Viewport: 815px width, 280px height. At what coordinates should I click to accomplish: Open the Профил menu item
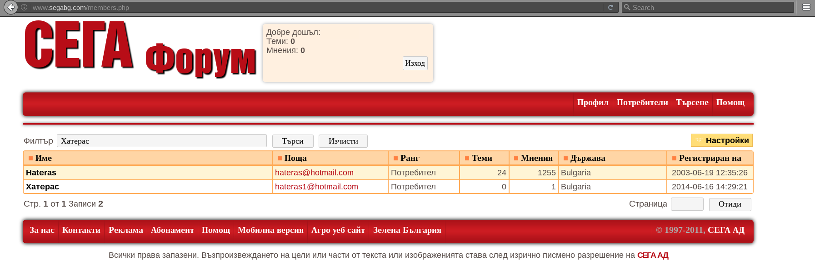coord(592,102)
